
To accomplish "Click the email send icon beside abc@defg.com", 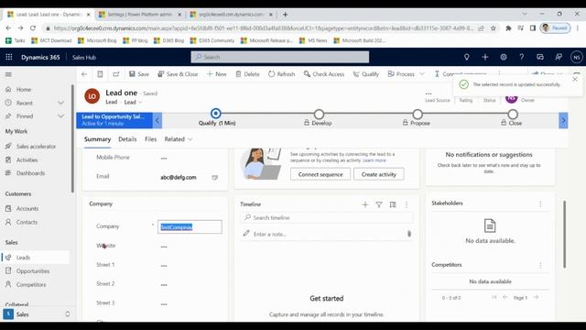I will point(215,177).
